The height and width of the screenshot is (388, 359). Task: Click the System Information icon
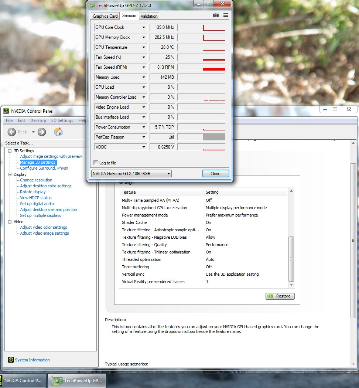point(11,360)
